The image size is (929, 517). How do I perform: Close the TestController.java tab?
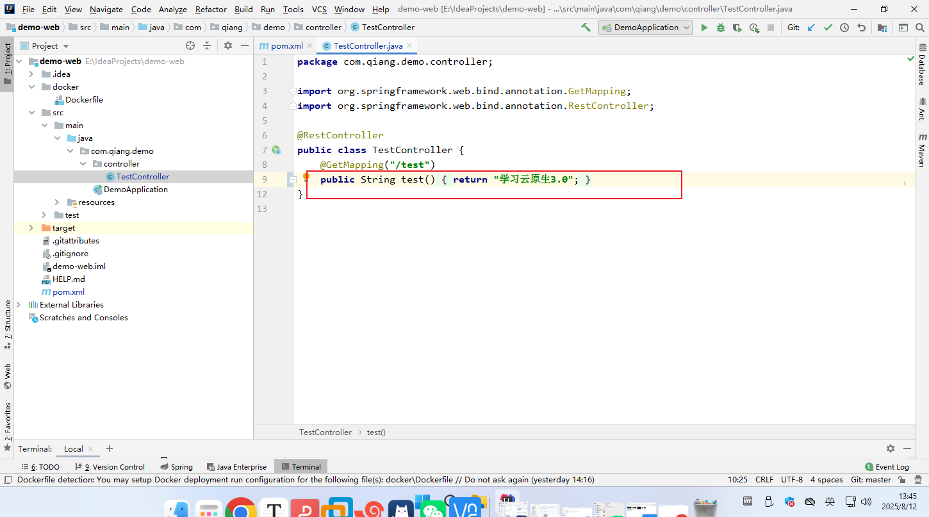click(410, 46)
